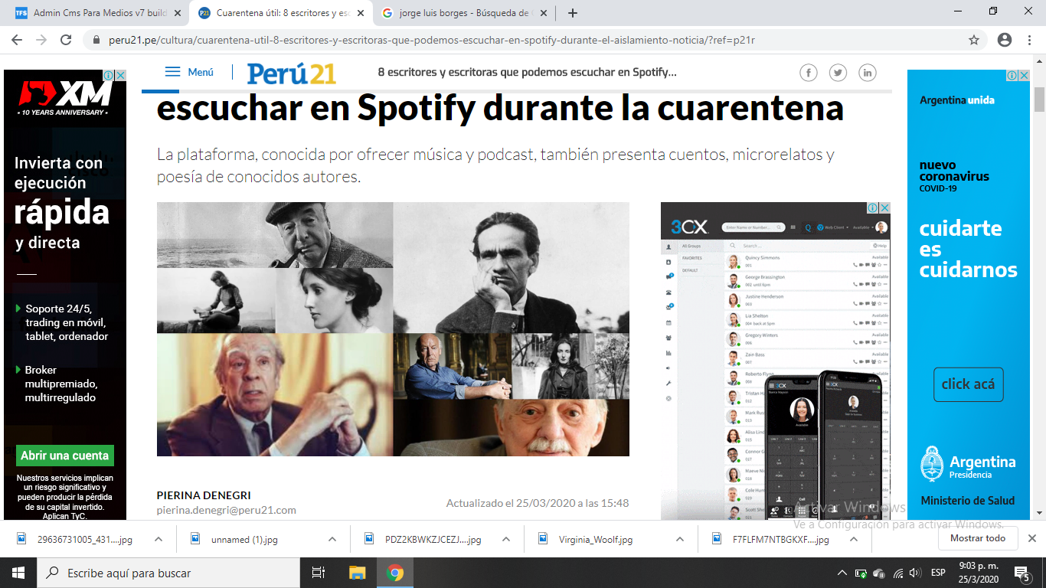
Task: Show hidden system tray icons
Action: click(842, 573)
